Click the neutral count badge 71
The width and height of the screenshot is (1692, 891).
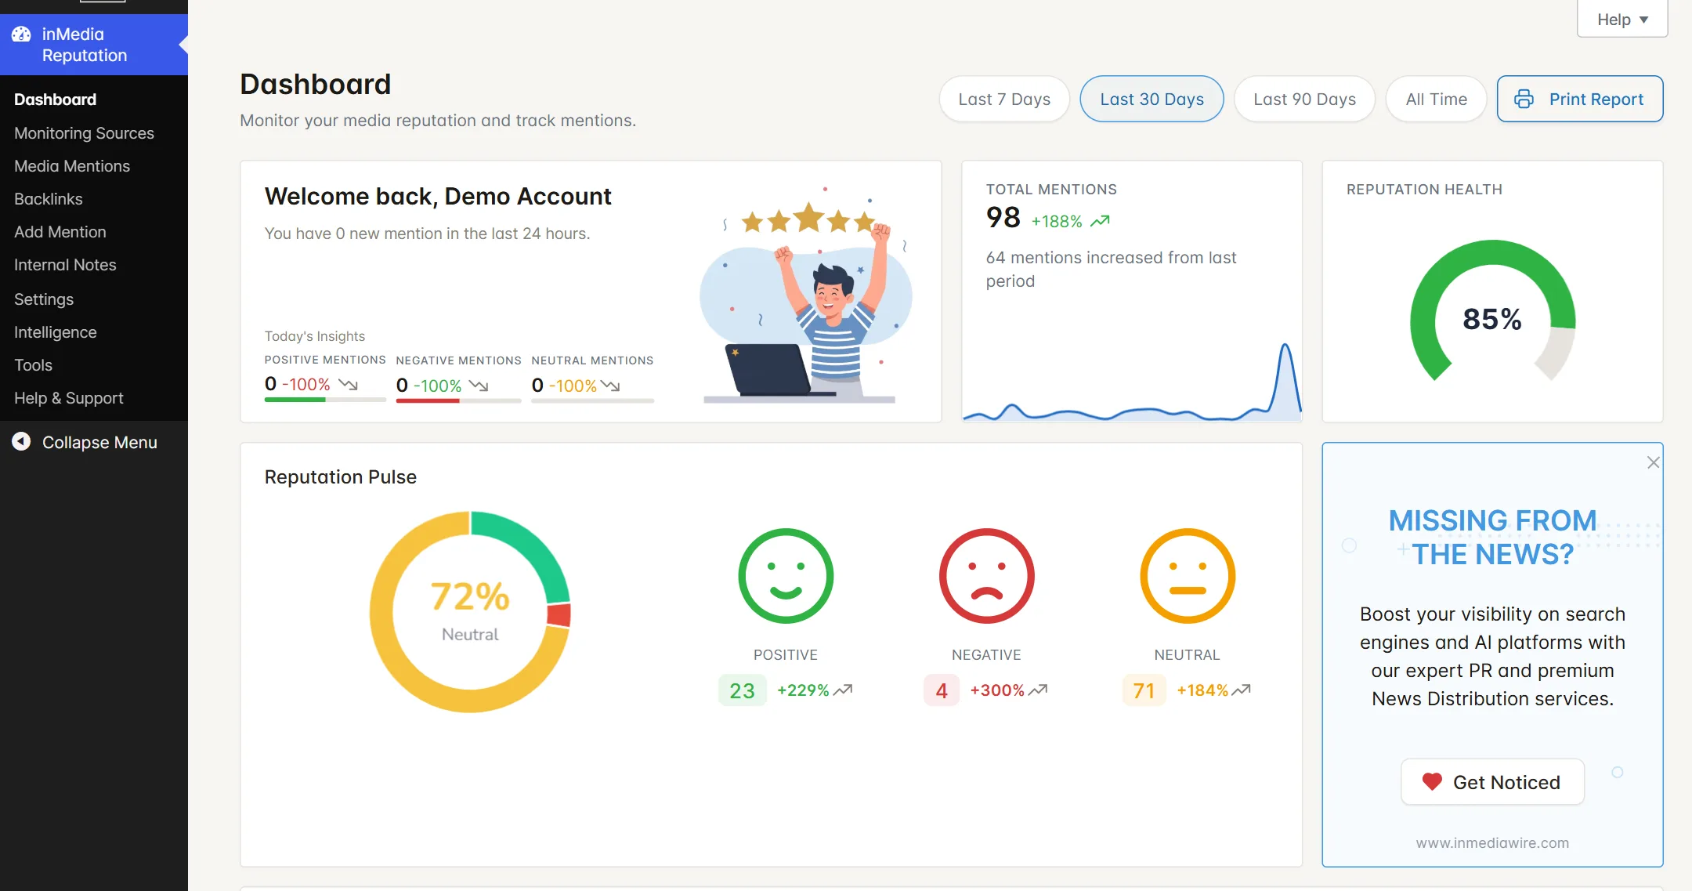1144,690
